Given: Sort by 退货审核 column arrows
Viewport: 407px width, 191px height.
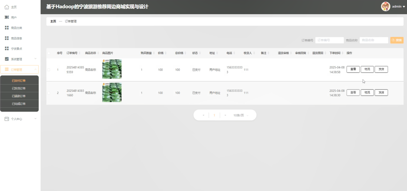Looking at the screenshot, I should coord(291,53).
